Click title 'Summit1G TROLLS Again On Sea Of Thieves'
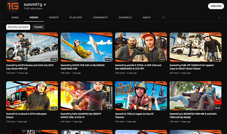The width and height of the screenshot is (227, 134). (134, 116)
